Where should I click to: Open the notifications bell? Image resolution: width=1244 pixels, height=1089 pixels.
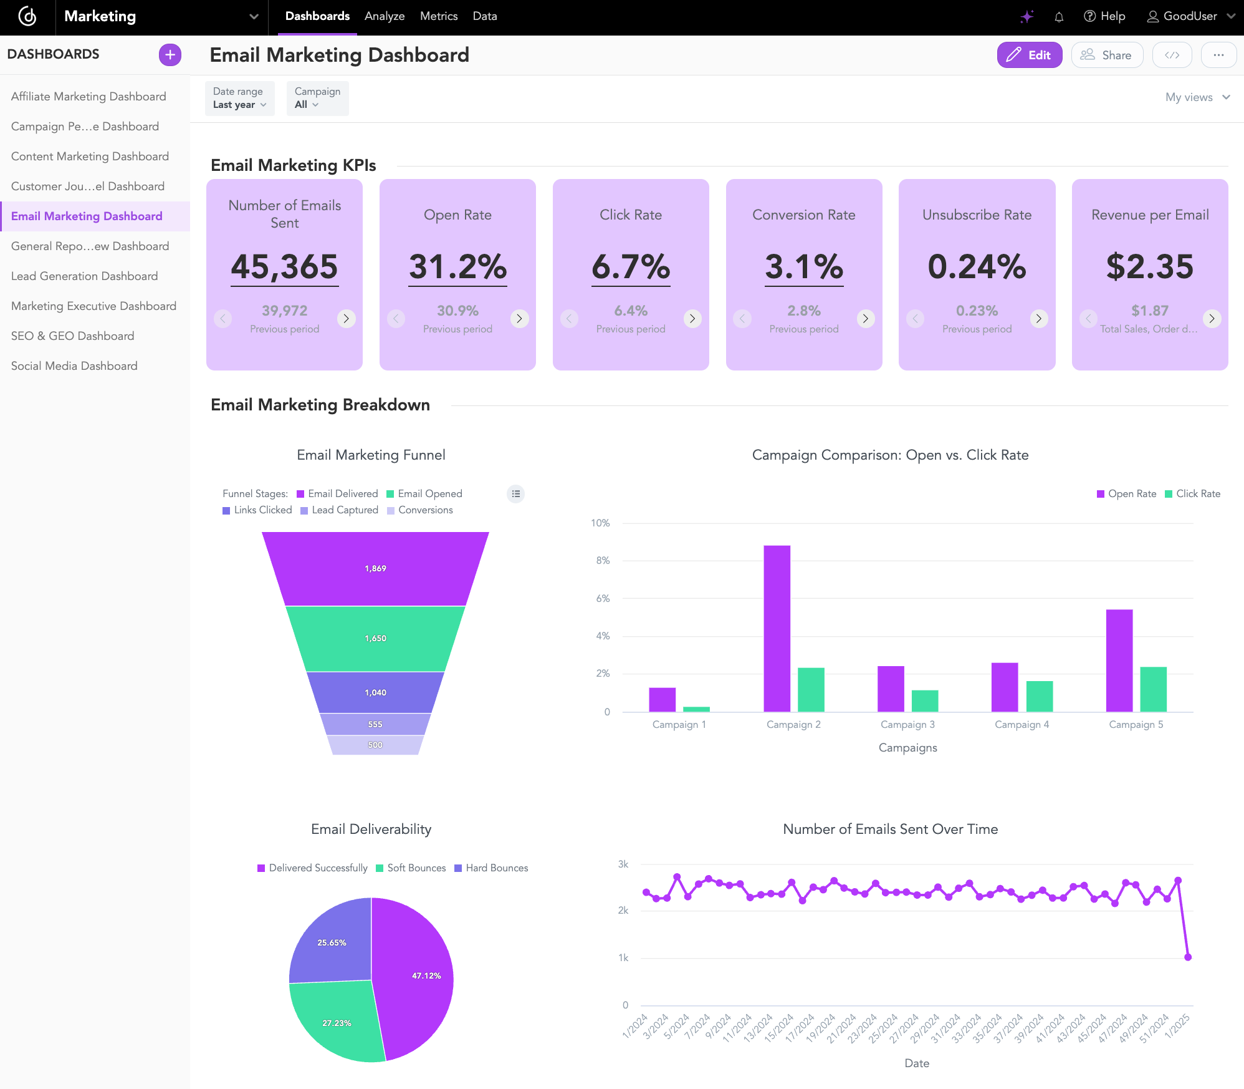tap(1058, 16)
